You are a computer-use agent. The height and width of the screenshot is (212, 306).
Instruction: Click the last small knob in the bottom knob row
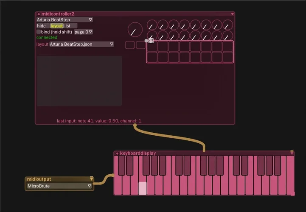(228, 36)
